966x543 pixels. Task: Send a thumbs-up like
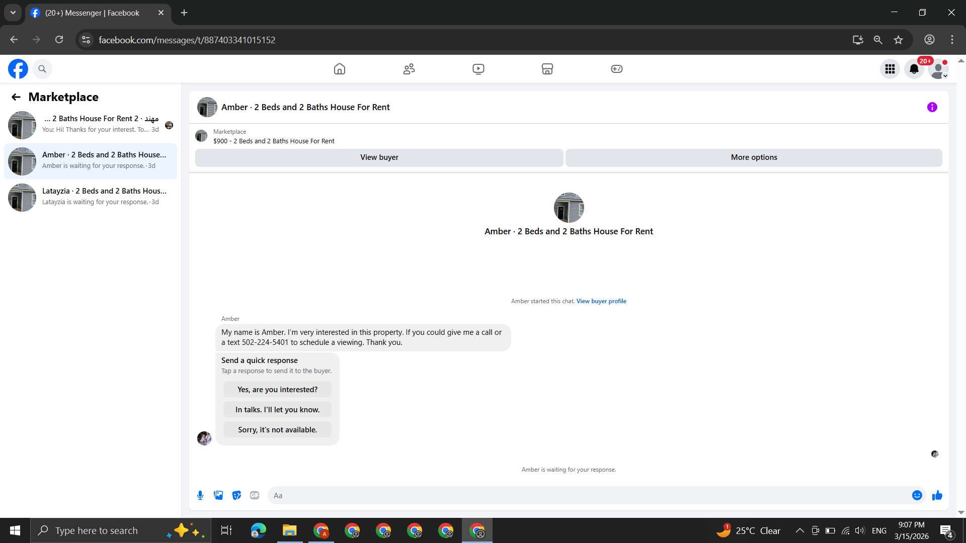[x=937, y=495]
